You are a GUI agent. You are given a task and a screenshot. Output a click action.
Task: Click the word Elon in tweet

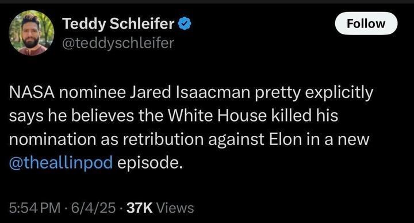(x=285, y=139)
